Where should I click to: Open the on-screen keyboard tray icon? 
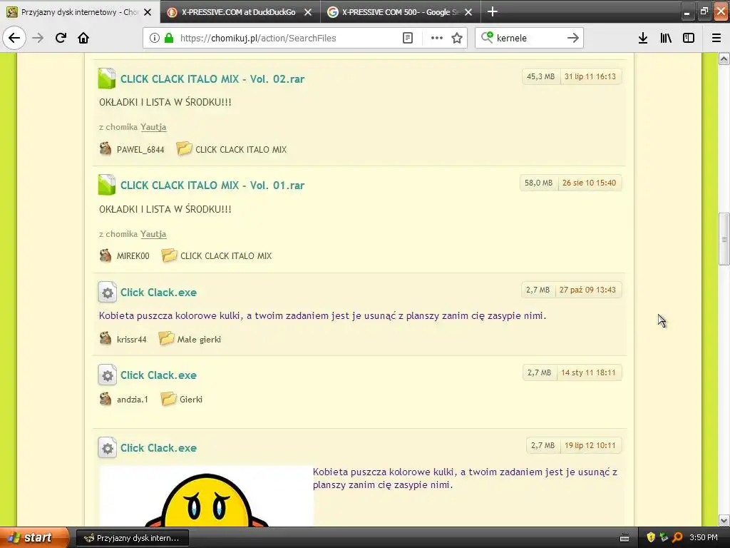coord(624,538)
